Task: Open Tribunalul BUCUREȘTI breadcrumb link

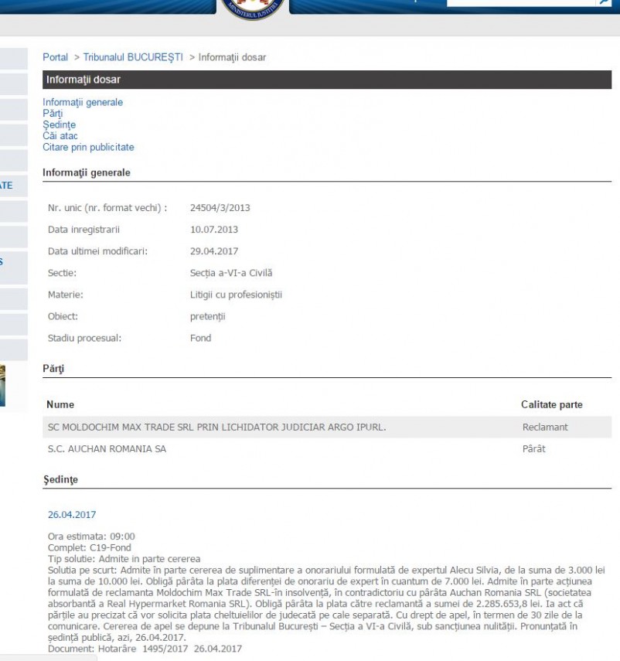Action: tap(133, 57)
